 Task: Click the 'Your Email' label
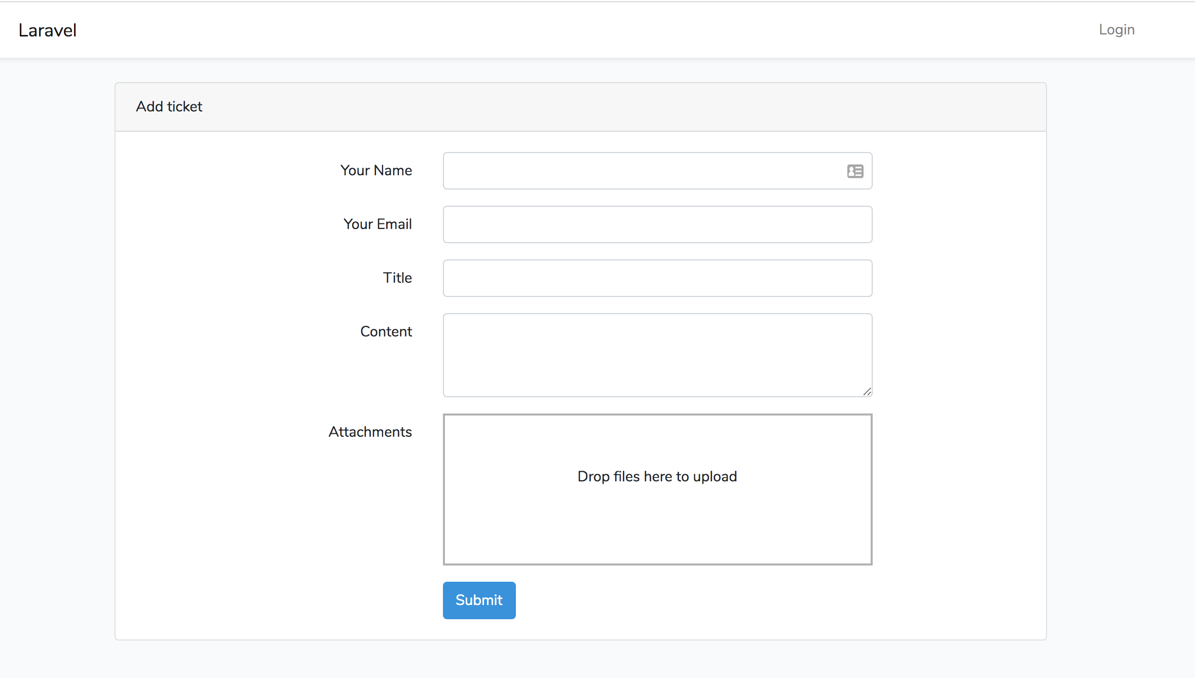pyautogui.click(x=377, y=224)
